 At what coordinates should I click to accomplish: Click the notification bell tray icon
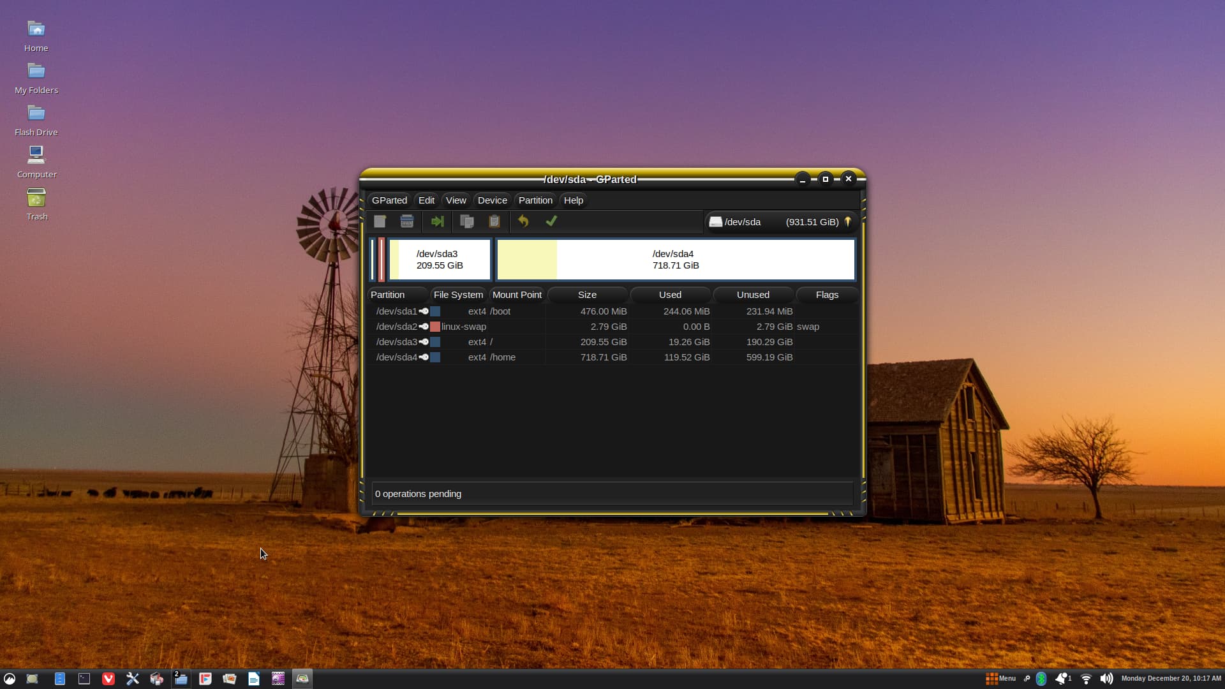pyautogui.click(x=1063, y=679)
